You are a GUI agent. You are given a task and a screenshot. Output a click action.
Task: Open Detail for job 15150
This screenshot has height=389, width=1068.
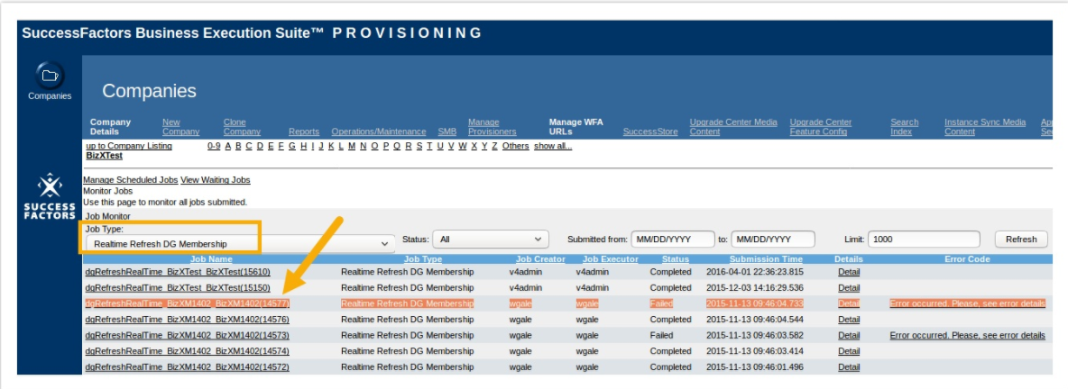[849, 287]
